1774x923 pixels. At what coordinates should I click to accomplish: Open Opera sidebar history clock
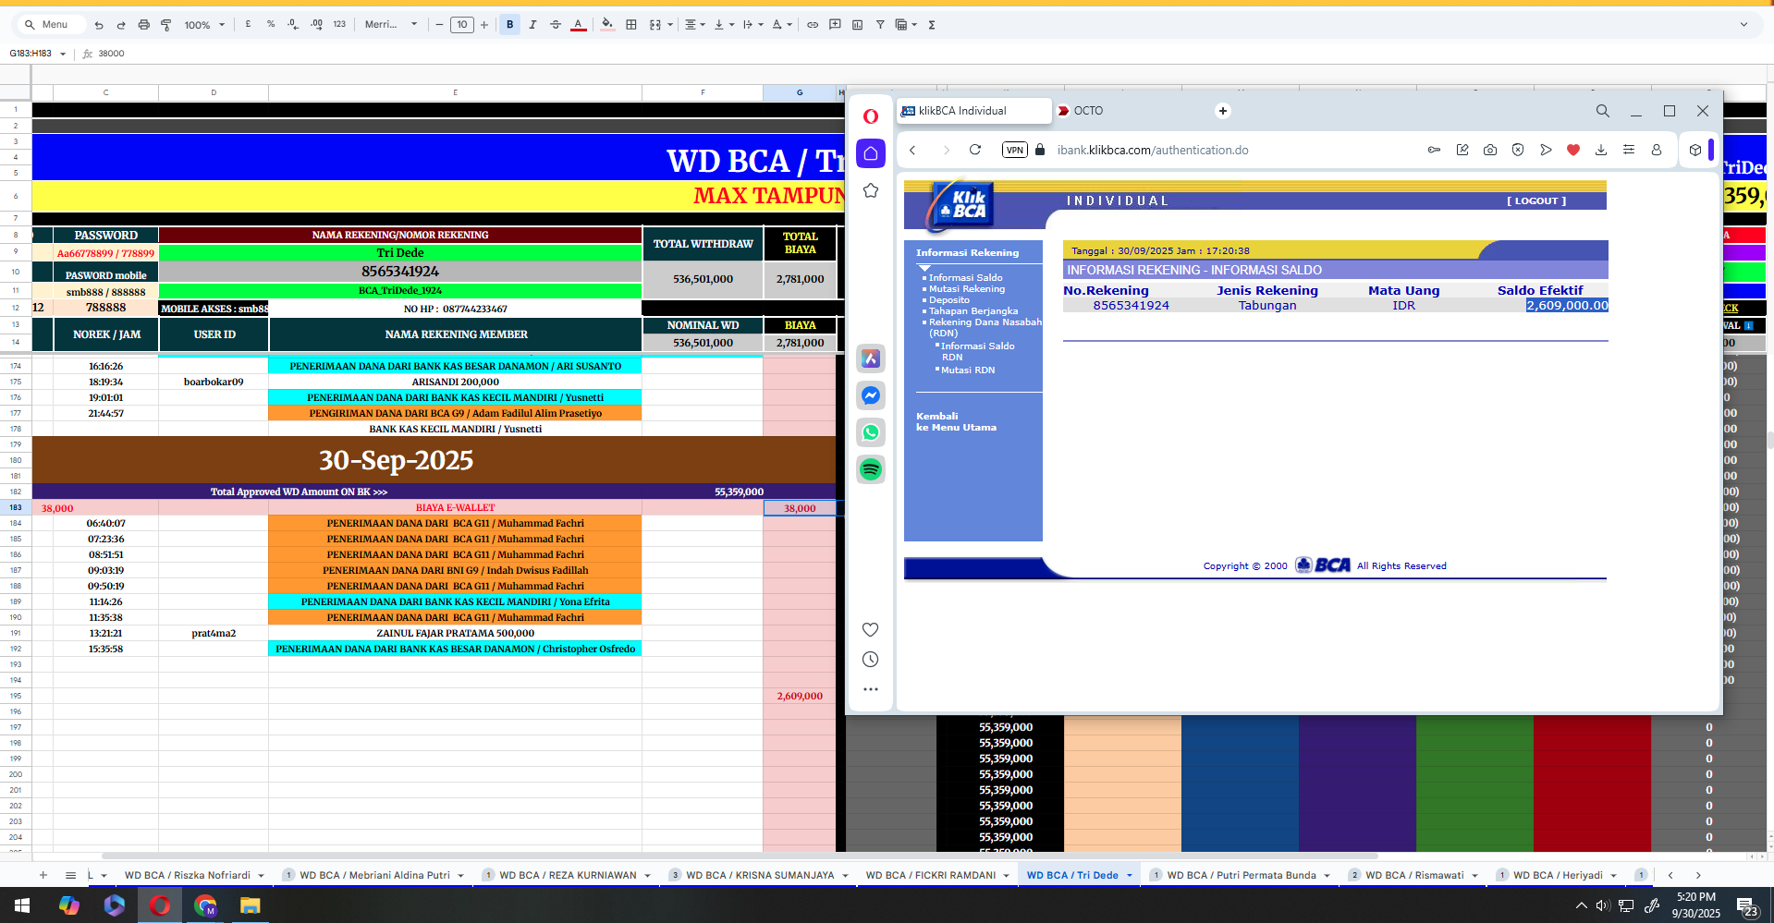(x=870, y=660)
